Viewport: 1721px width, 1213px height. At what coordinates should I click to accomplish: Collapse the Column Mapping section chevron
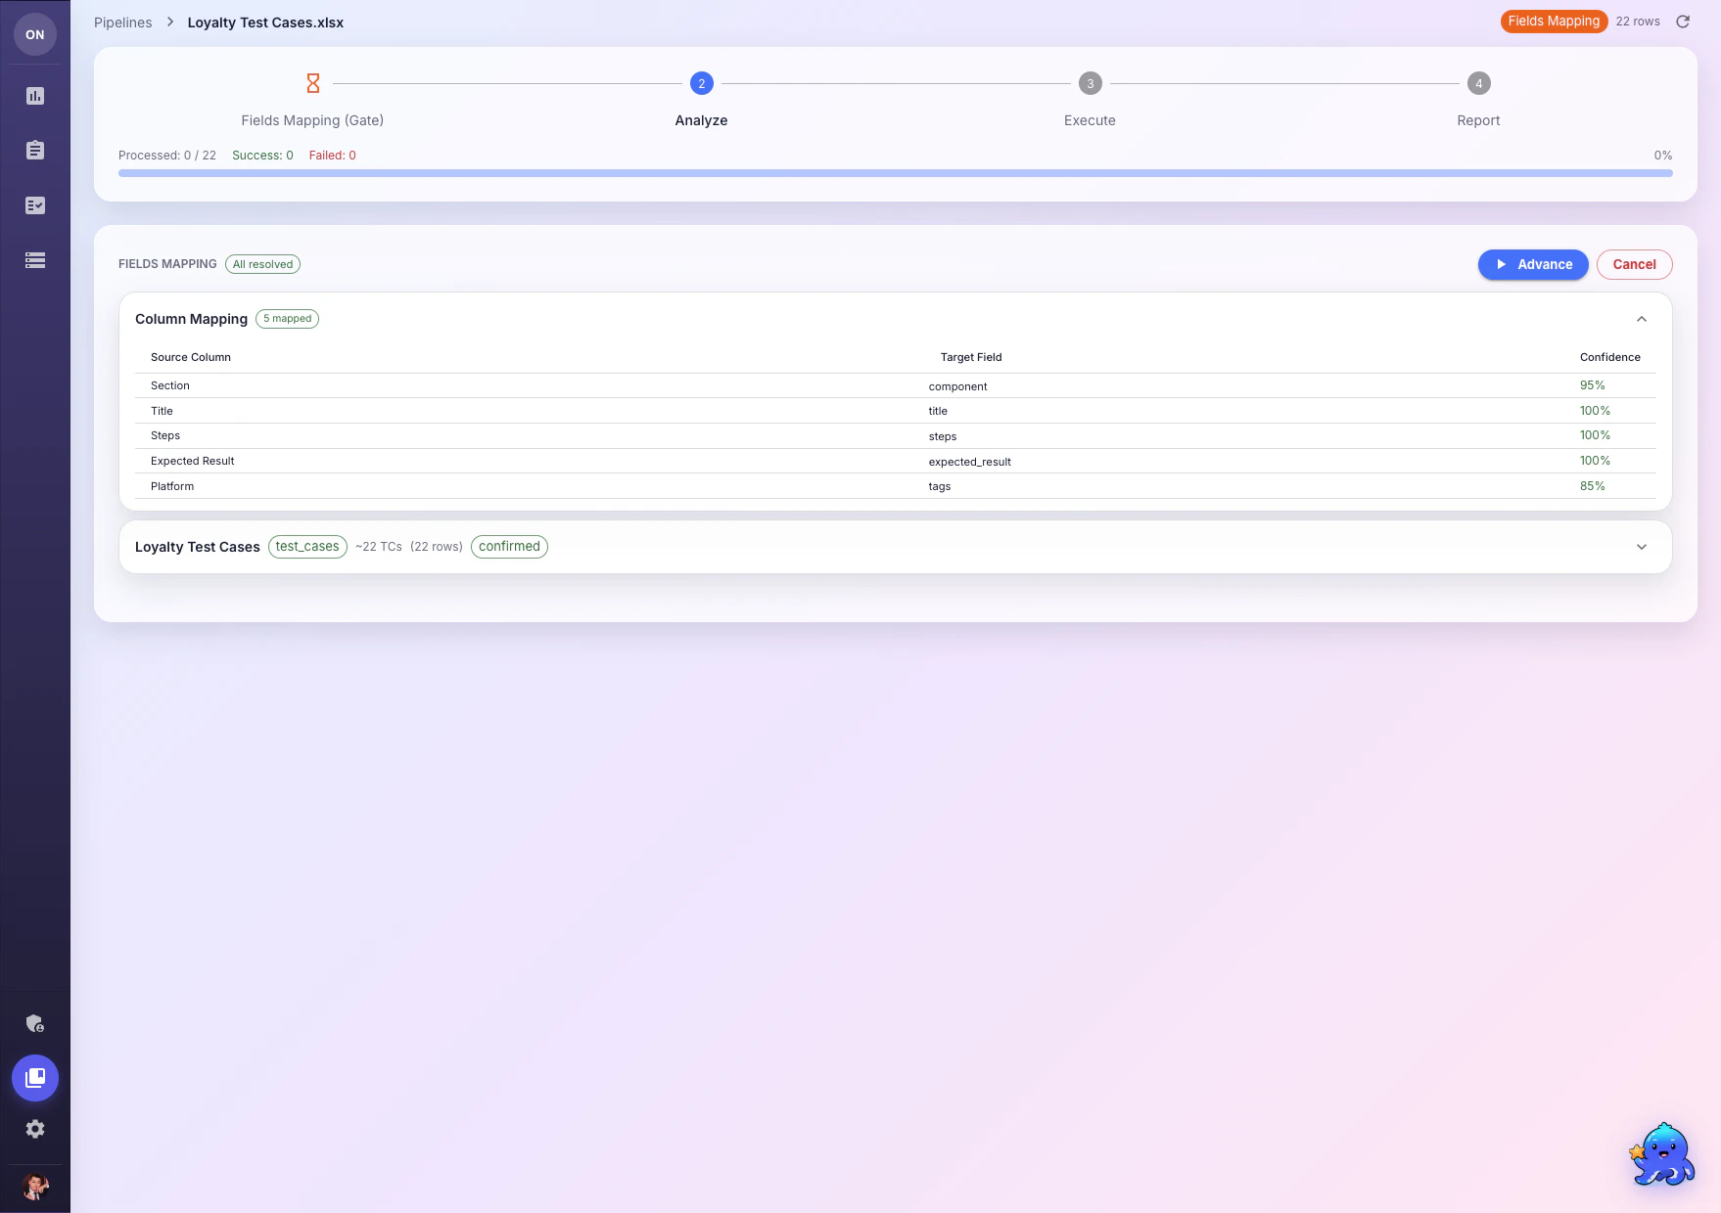pos(1642,319)
